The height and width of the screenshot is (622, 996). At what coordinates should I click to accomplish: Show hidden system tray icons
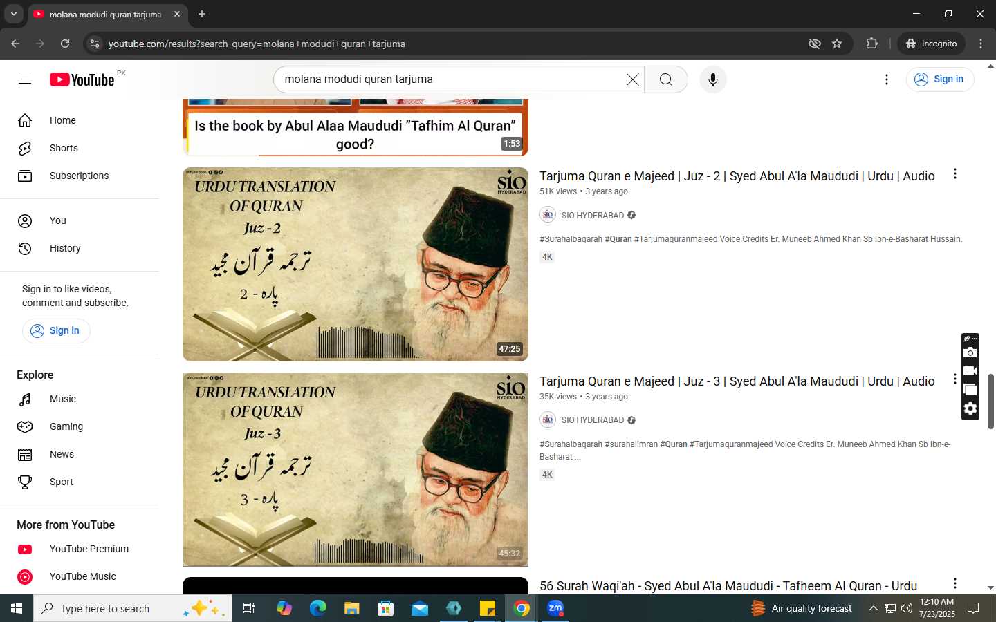873,608
